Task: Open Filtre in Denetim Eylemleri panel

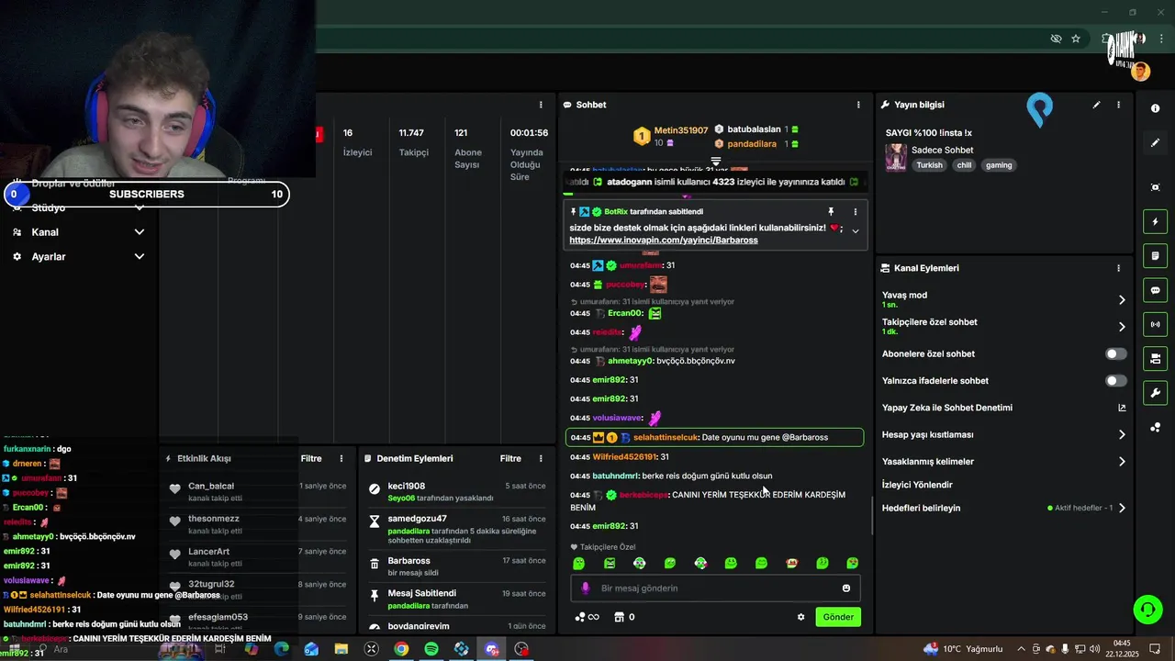Action: [x=510, y=458]
